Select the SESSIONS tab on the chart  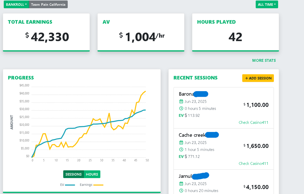click(x=73, y=174)
